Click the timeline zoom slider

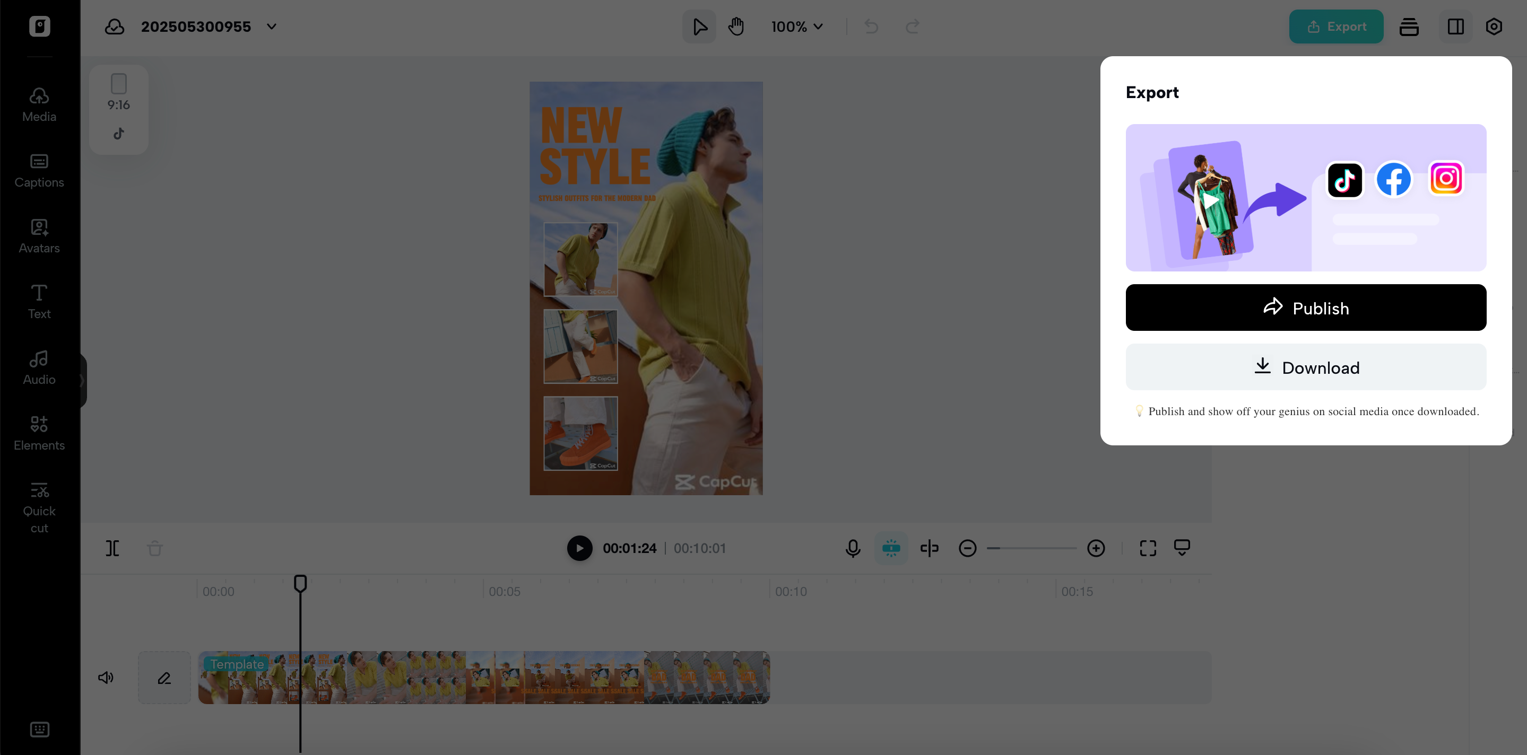[x=1031, y=548]
